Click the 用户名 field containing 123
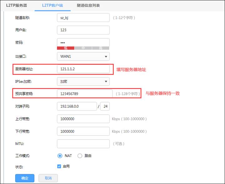 (x=83, y=30)
